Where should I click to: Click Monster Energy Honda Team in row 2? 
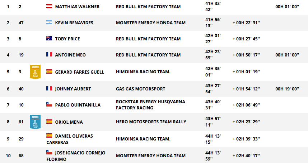pyautogui.click(x=151, y=23)
